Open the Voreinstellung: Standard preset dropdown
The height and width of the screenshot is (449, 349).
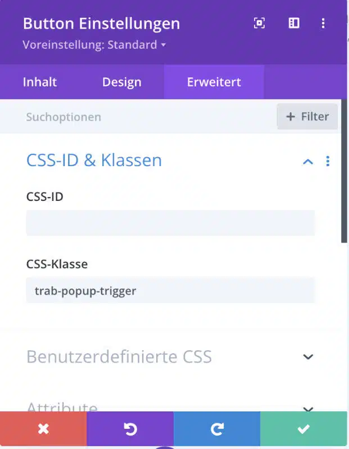pyautogui.click(x=94, y=45)
